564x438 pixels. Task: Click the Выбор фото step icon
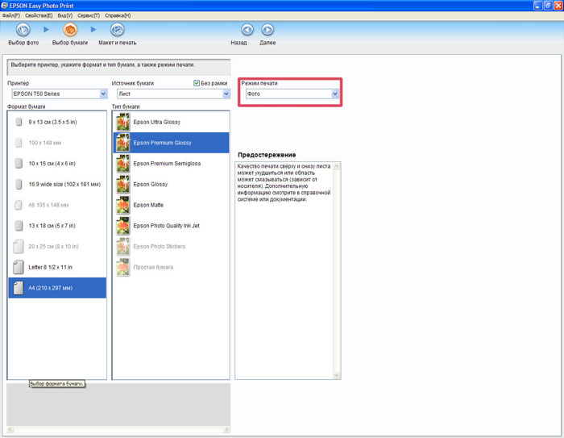[23, 30]
